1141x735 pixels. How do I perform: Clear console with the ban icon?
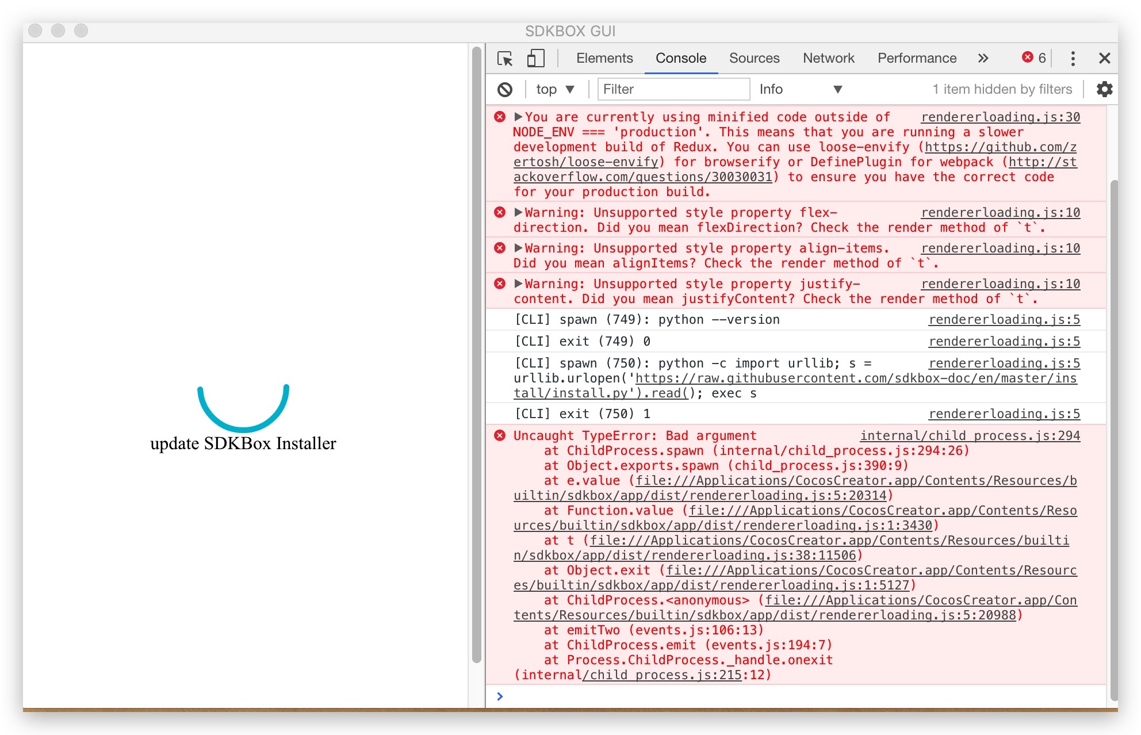pyautogui.click(x=505, y=89)
